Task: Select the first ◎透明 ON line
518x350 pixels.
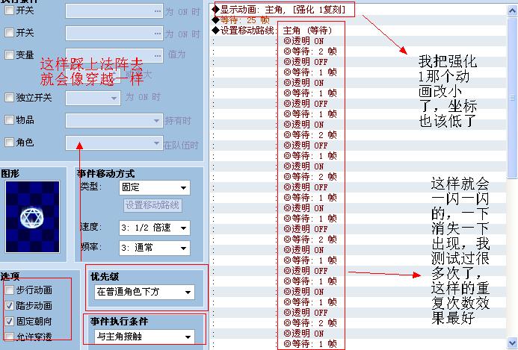Action: coord(303,41)
